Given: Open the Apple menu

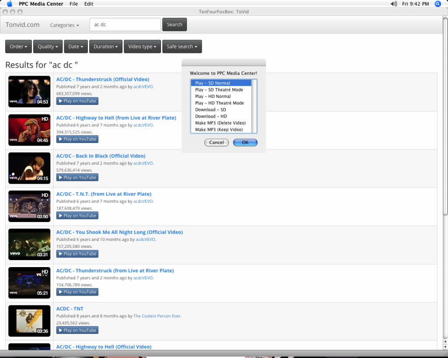Looking at the screenshot, I should (10, 3).
